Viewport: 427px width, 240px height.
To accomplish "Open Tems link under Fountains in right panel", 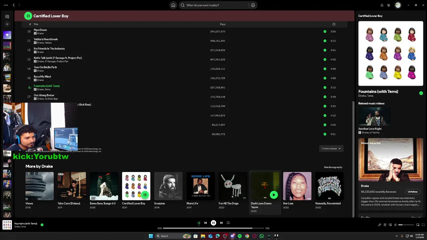I will (370, 96).
